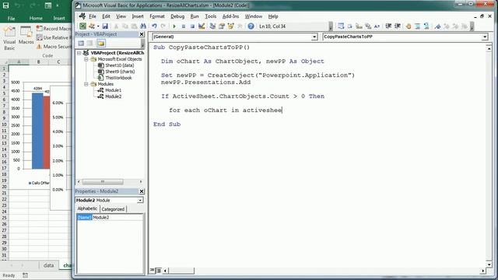Open the Add-Ins menu

(x=230, y=16)
